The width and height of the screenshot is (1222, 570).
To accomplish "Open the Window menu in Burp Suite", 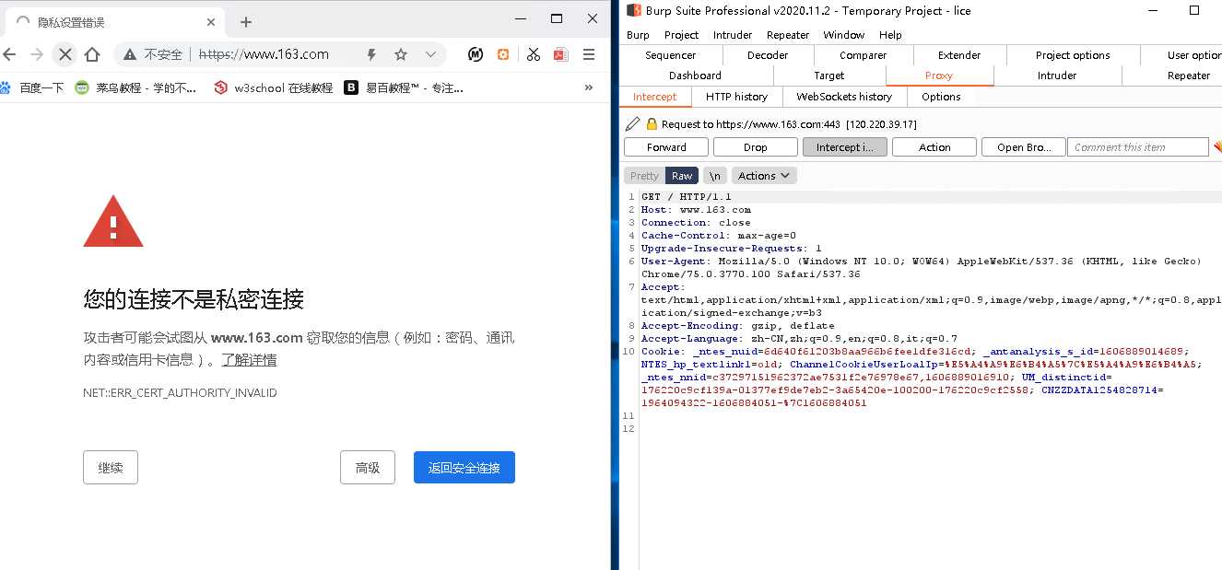I will (x=844, y=35).
